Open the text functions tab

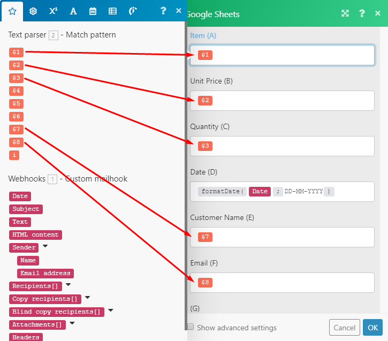(x=73, y=11)
